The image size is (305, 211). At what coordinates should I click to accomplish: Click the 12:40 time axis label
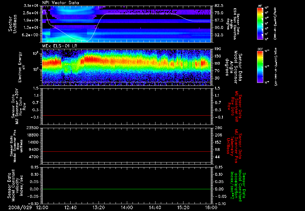[71, 207]
